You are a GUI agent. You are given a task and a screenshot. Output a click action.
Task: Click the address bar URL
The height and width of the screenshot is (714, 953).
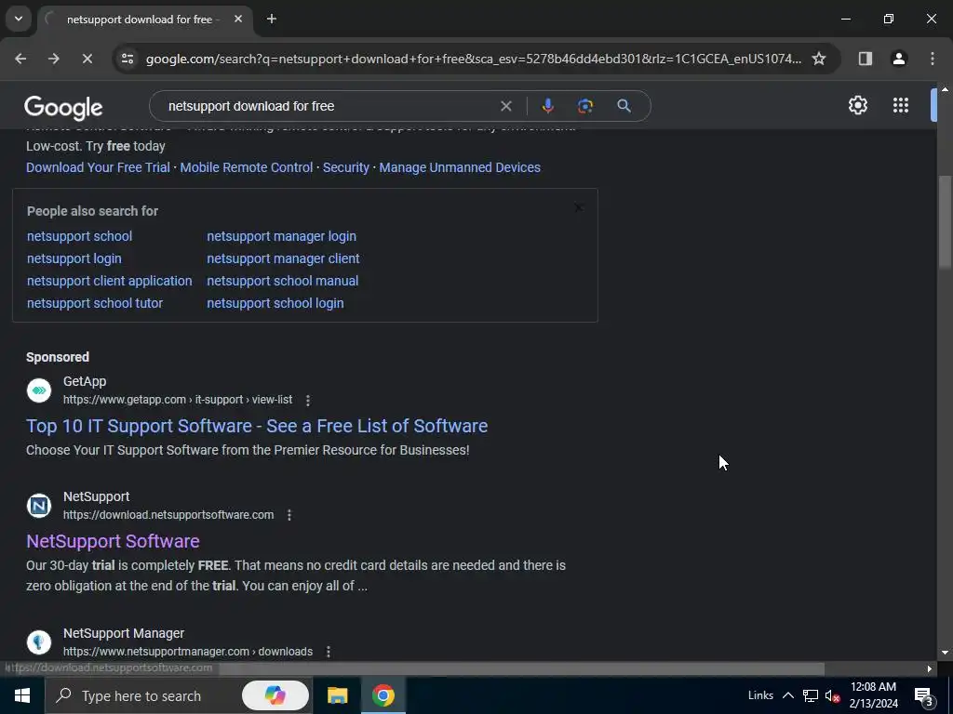[474, 59]
